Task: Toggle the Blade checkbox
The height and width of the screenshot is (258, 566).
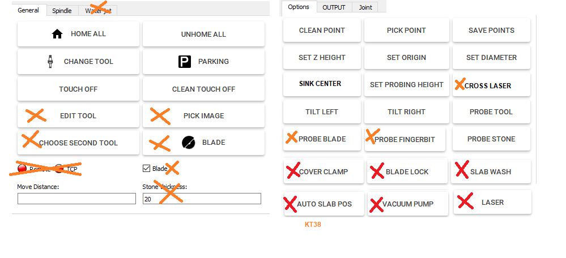Action: pyautogui.click(x=147, y=169)
